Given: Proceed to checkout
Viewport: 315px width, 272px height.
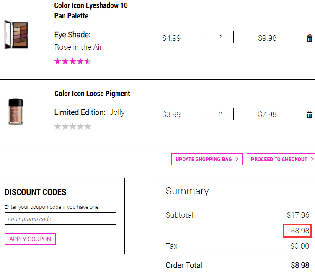Looking at the screenshot, I should pos(281,159).
